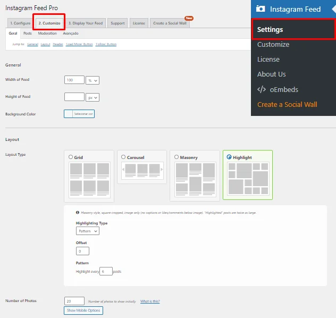Select the Moderation sub-tab

(x=47, y=34)
